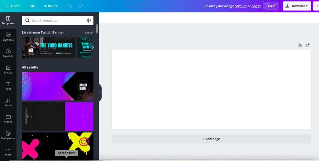This screenshot has width=319, height=161.
Task: Select the teal neon banner template
Action: point(85,47)
